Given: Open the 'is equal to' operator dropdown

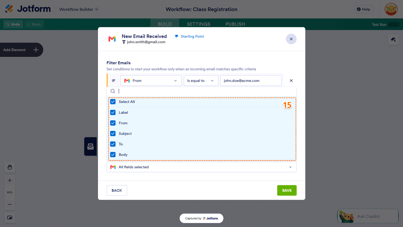Looking at the screenshot, I should point(201,81).
